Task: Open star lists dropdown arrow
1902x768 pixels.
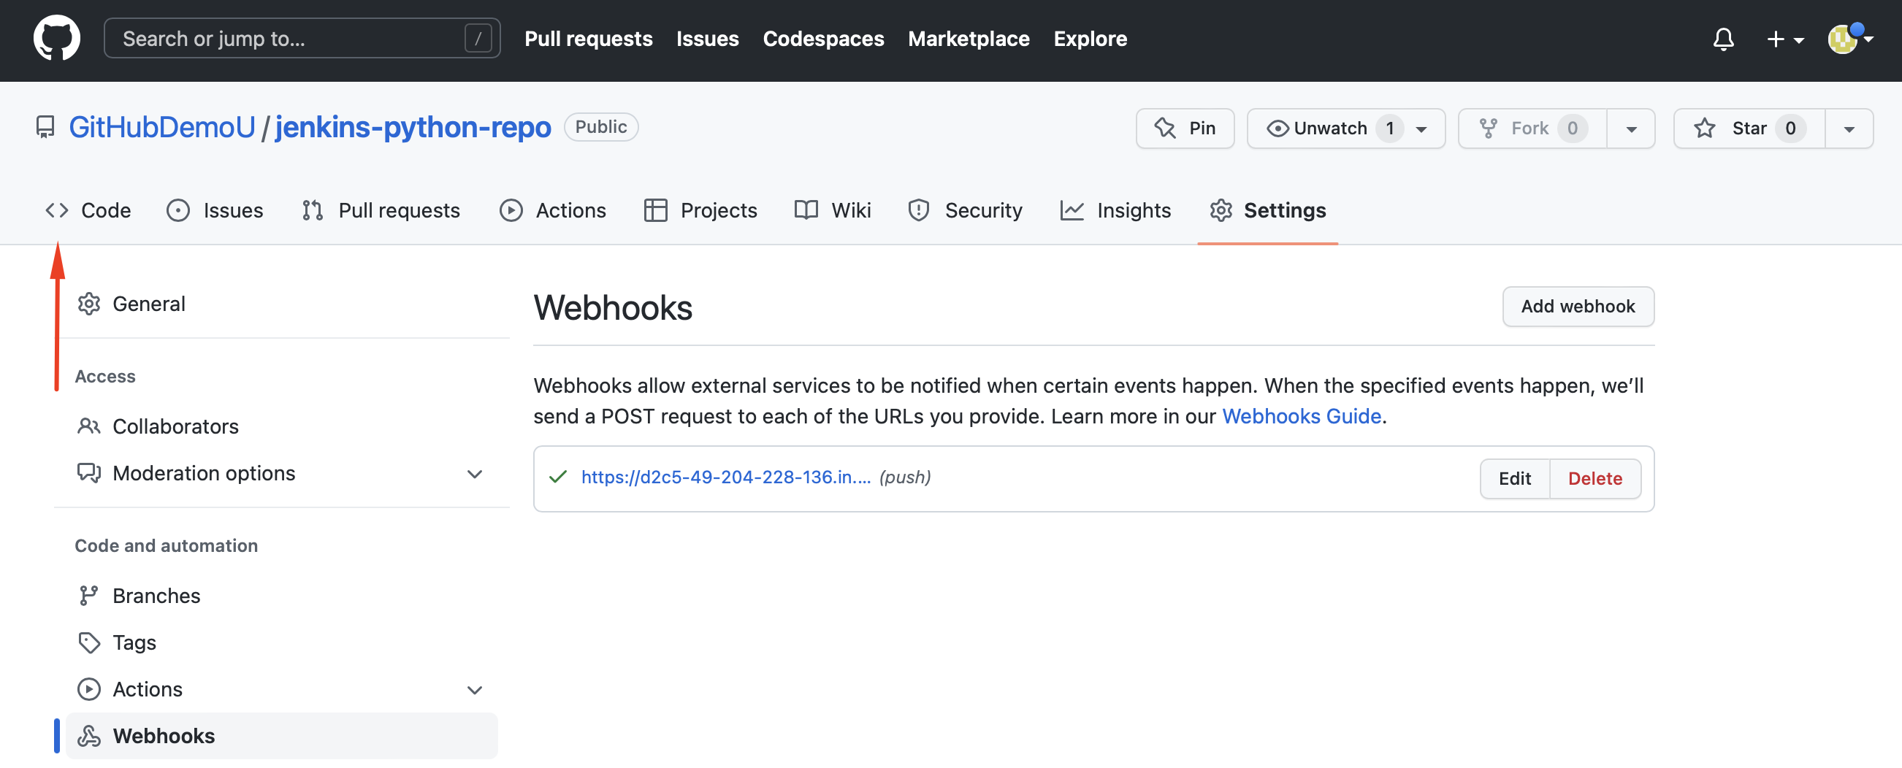Action: pyautogui.click(x=1849, y=128)
